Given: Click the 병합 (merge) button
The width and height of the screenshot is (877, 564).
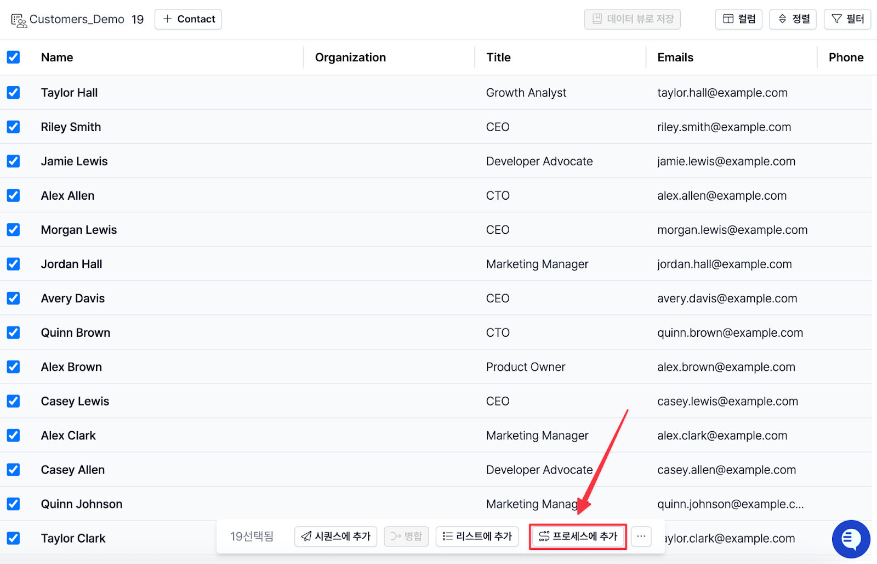Looking at the screenshot, I should click(406, 536).
